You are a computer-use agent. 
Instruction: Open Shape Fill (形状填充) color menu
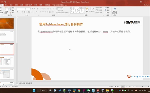pos(99,8)
